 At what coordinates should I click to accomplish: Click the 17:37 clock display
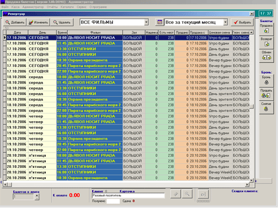tap(266, 13)
